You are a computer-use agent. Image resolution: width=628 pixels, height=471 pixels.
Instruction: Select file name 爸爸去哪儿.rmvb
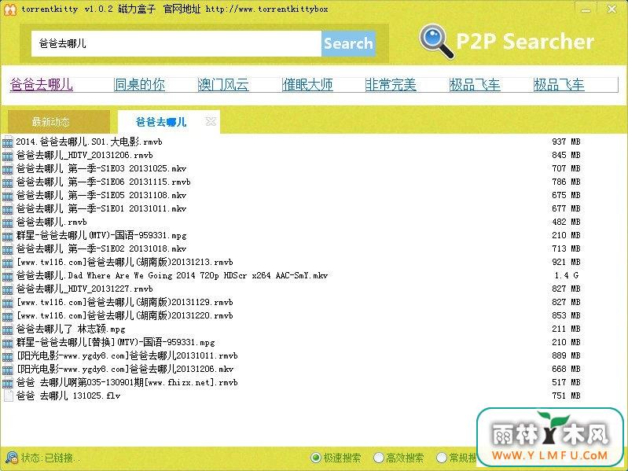click(52, 223)
